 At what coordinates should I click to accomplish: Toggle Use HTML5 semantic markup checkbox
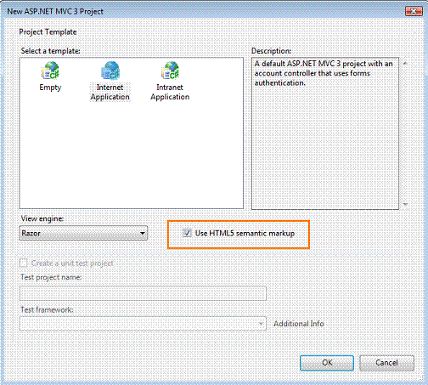(187, 233)
